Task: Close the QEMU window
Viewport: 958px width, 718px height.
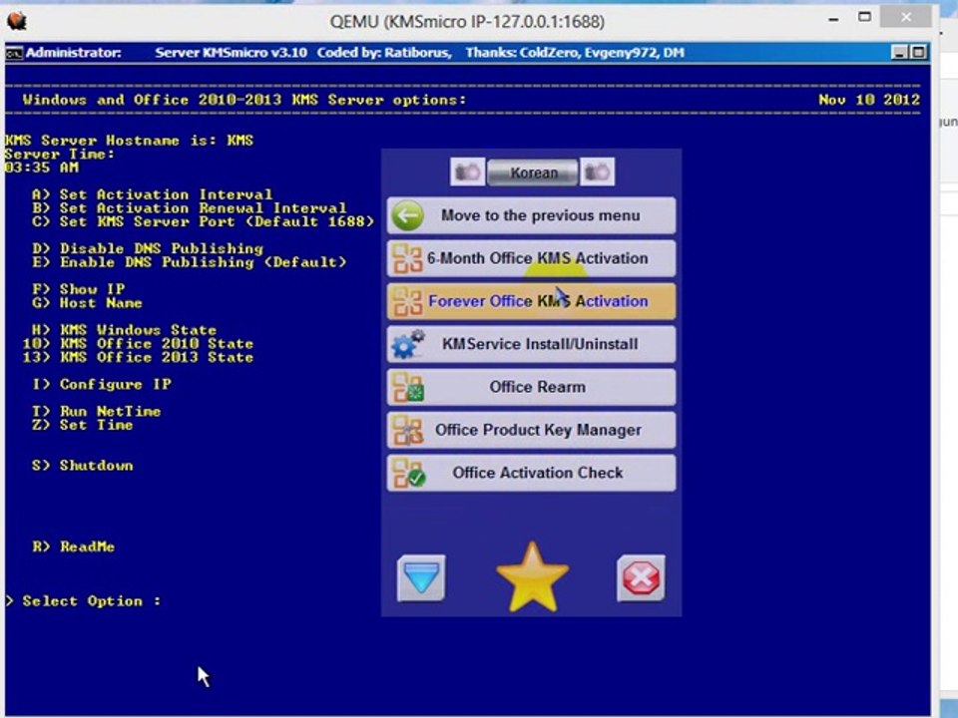Action: point(906,17)
